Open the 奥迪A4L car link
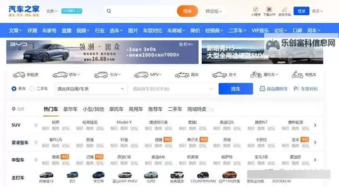This screenshot has width=339, height=187. (158, 157)
